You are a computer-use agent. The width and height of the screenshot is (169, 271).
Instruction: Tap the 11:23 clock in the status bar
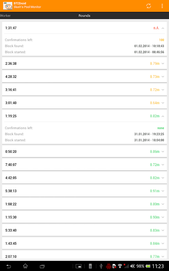pyautogui.click(x=158, y=266)
